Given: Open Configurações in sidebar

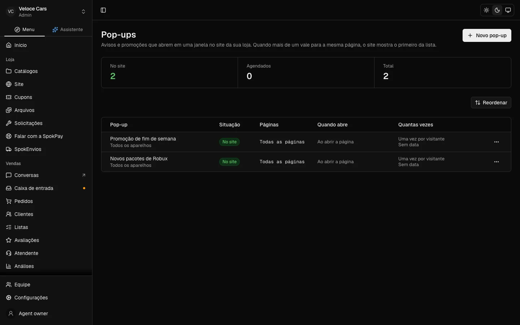Looking at the screenshot, I should click(46, 298).
